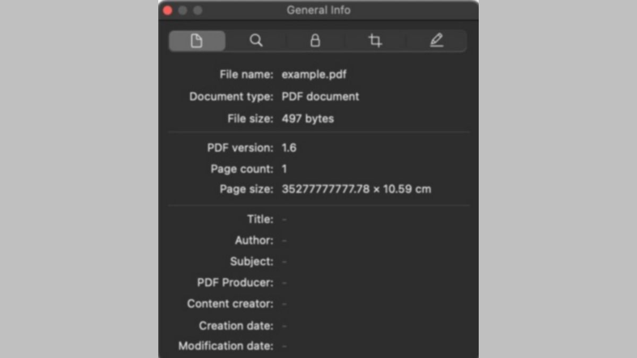Click the PDF Producer field value
This screenshot has height=358, width=637.
coord(284,283)
